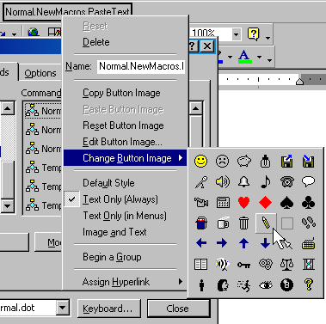Choose the balance scales button image
Screen dimensions: 326x324
[x=286, y=265]
